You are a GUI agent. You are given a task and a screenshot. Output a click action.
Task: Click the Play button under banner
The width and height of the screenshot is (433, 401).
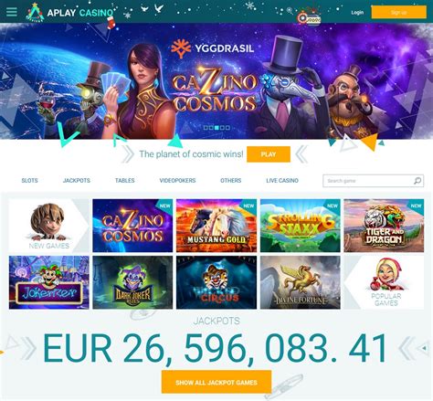point(269,154)
